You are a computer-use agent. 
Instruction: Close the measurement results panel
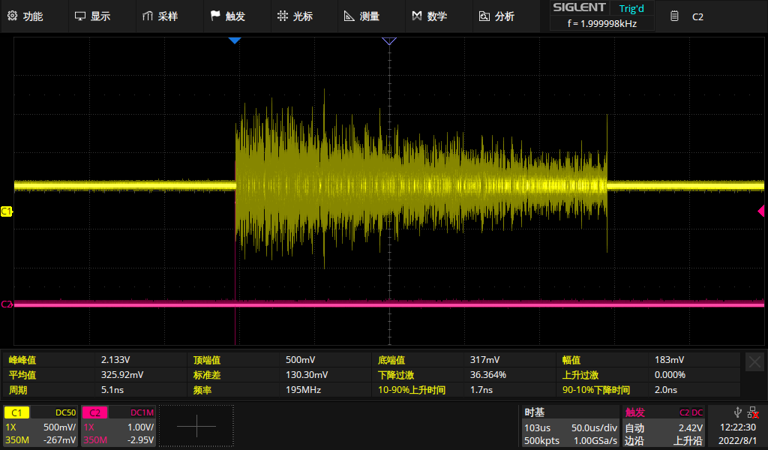coord(754,361)
